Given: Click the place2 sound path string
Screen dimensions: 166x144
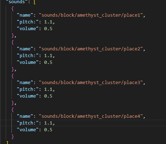Looking at the screenshot, I should (x=91, y=49).
